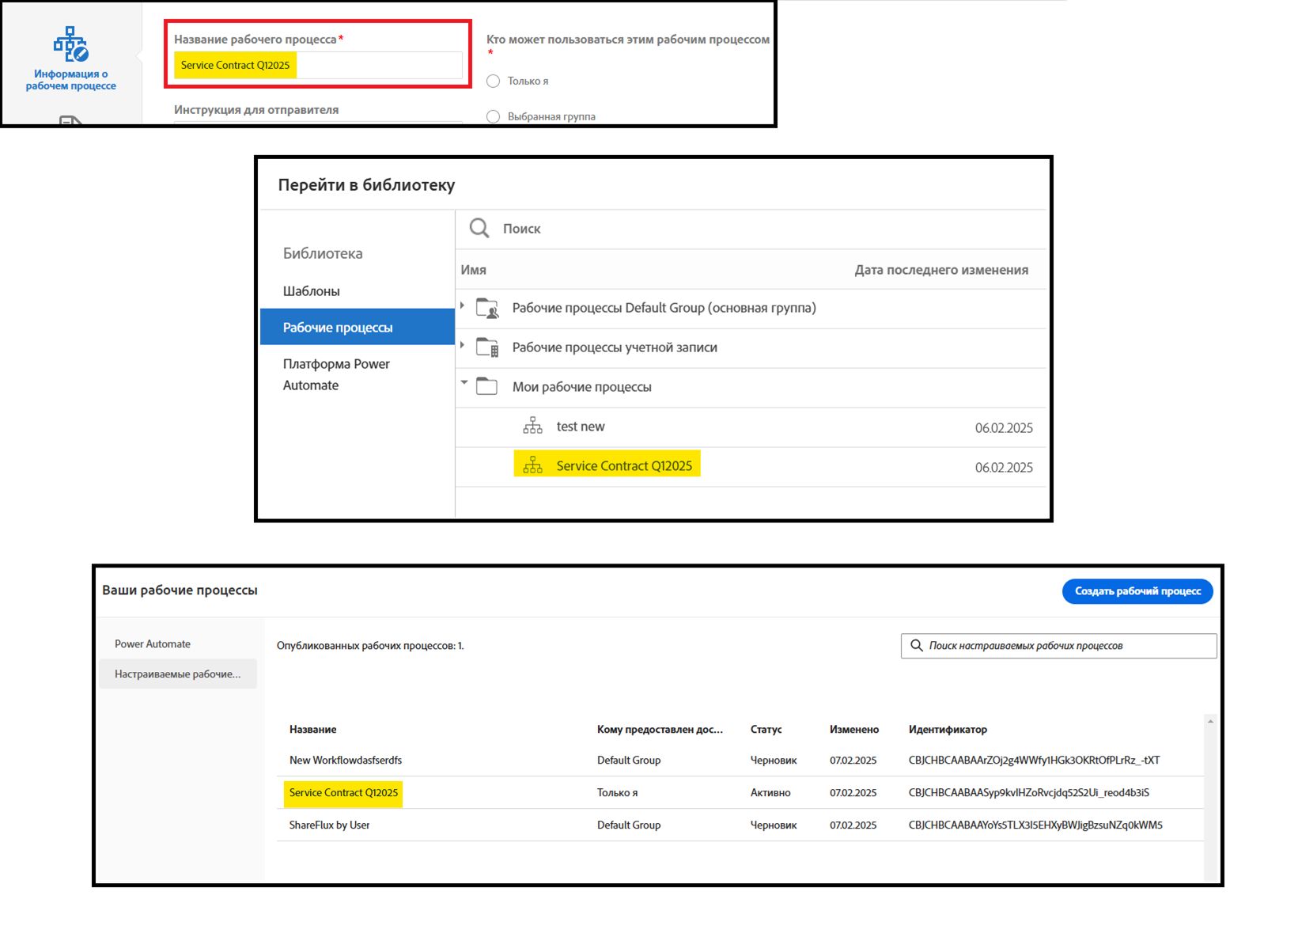1298x941 pixels.
Task: Open the "Power Automate" sidebar item
Action: (x=153, y=643)
